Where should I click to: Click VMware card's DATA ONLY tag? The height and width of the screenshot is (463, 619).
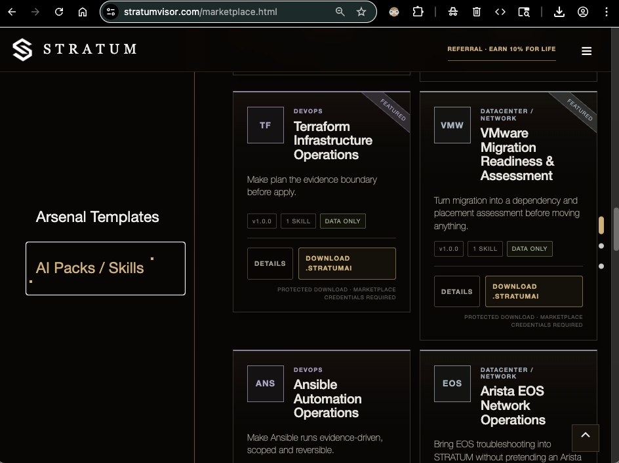[529, 249]
